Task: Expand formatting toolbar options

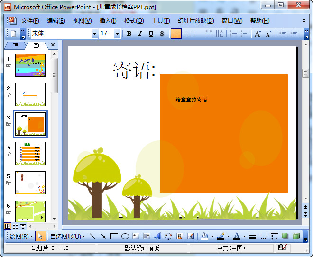Action: pos(306,34)
